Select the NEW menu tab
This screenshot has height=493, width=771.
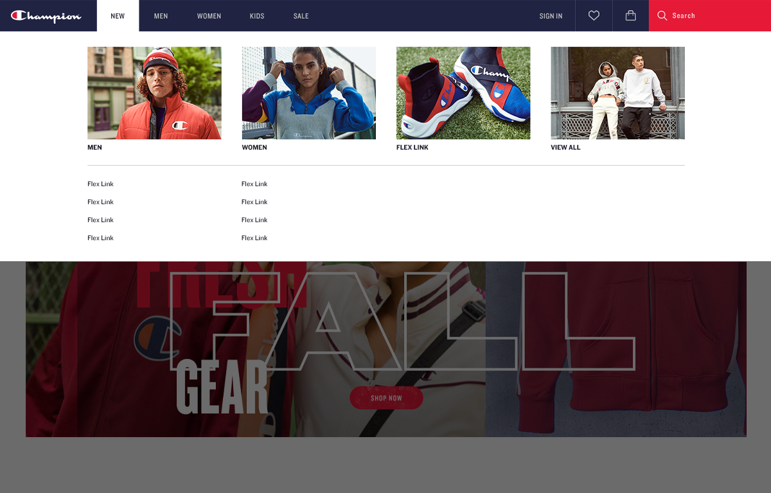click(x=118, y=16)
